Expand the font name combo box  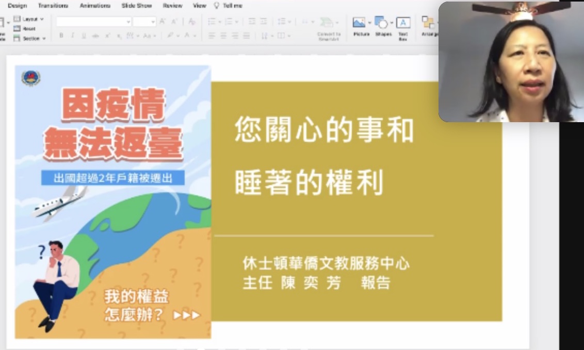[x=128, y=22]
